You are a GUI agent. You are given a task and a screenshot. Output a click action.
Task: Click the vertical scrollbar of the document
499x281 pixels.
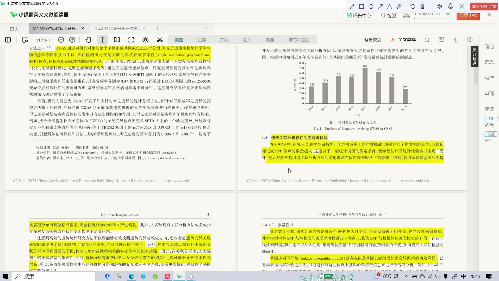(476, 77)
